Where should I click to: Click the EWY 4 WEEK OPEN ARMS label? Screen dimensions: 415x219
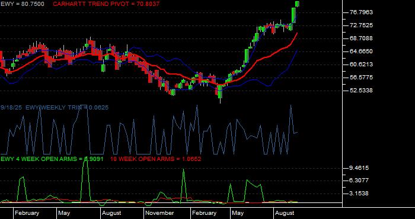pyautogui.click(x=52, y=159)
